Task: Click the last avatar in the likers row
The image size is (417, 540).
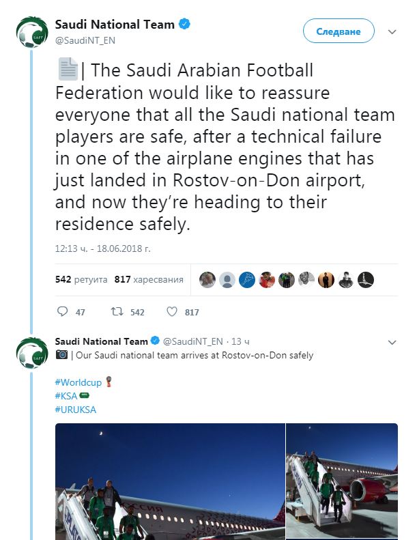Action: [366, 280]
